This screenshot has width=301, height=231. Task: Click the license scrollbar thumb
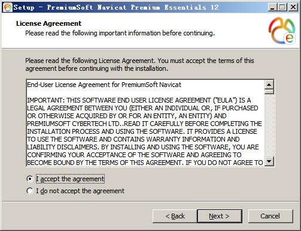(x=269, y=92)
